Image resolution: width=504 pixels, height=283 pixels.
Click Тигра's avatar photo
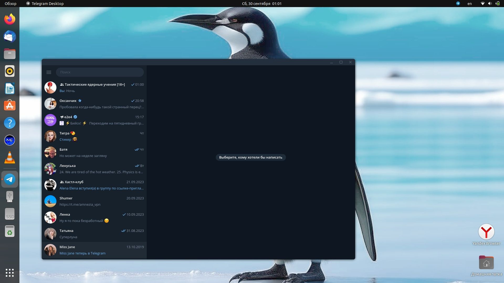coord(50,136)
